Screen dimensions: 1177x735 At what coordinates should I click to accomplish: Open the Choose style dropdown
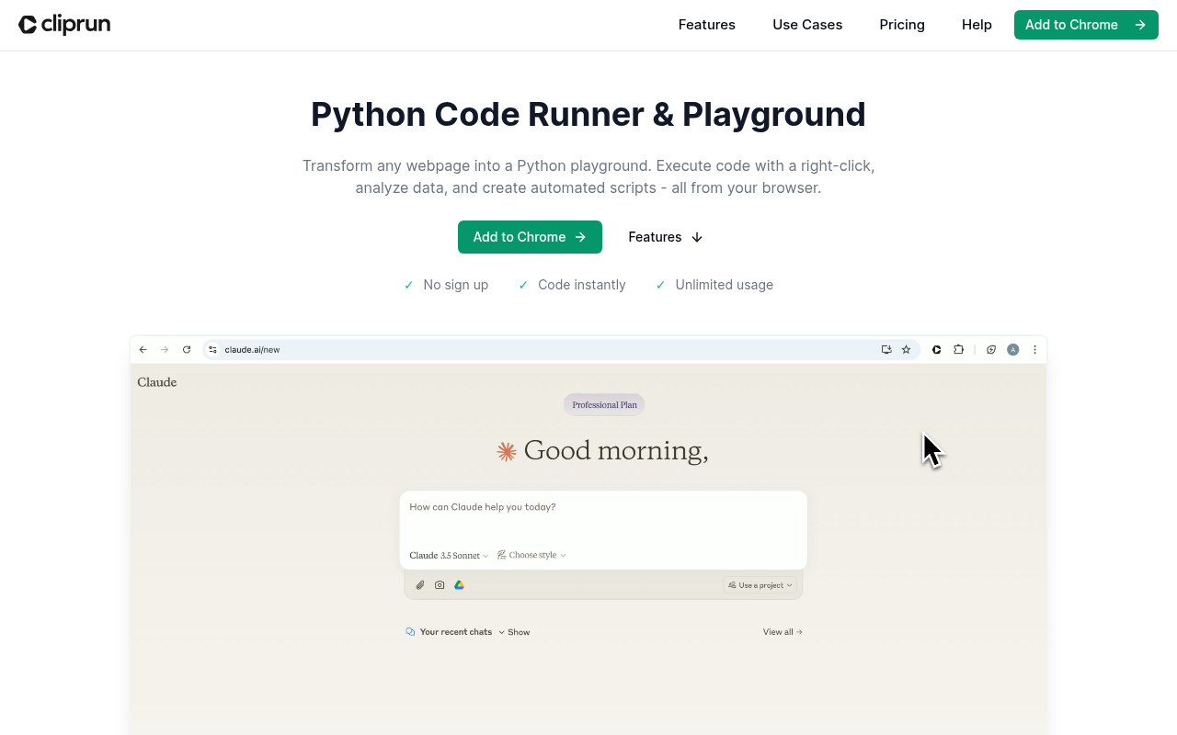[x=531, y=555]
